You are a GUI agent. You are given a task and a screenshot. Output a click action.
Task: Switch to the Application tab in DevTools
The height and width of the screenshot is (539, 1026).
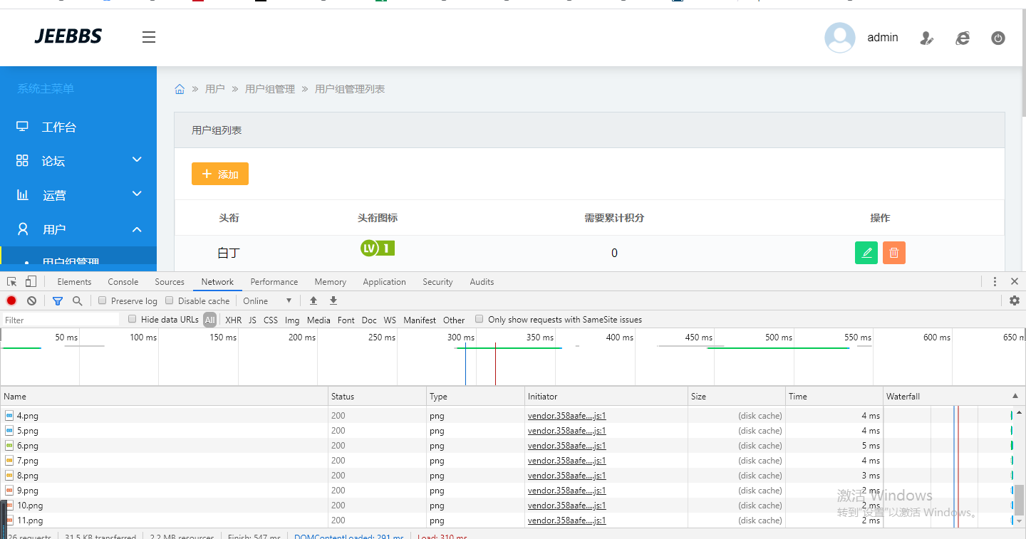point(384,282)
